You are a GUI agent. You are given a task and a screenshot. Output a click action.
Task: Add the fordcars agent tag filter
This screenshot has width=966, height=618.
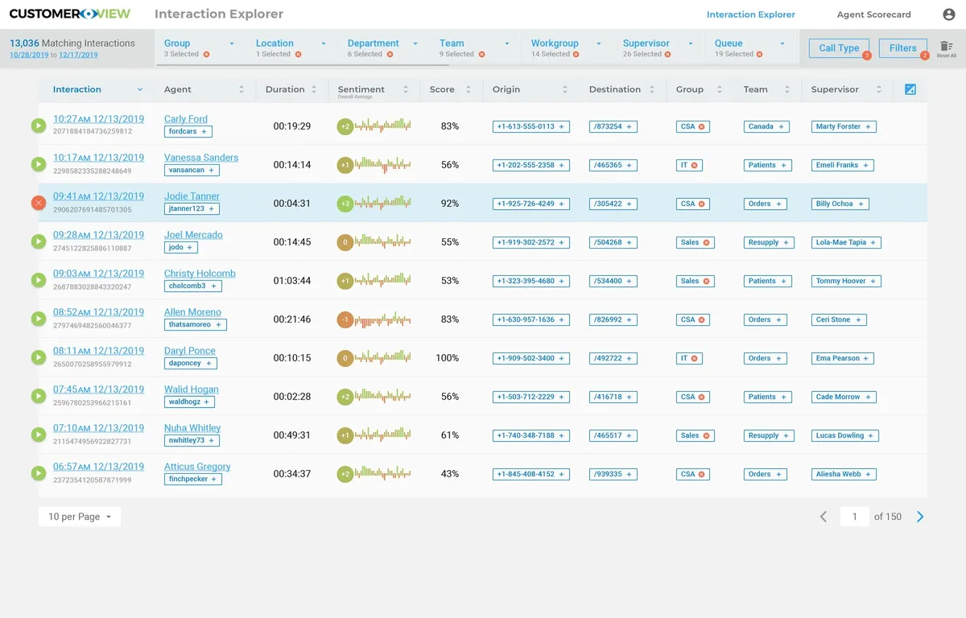click(188, 131)
